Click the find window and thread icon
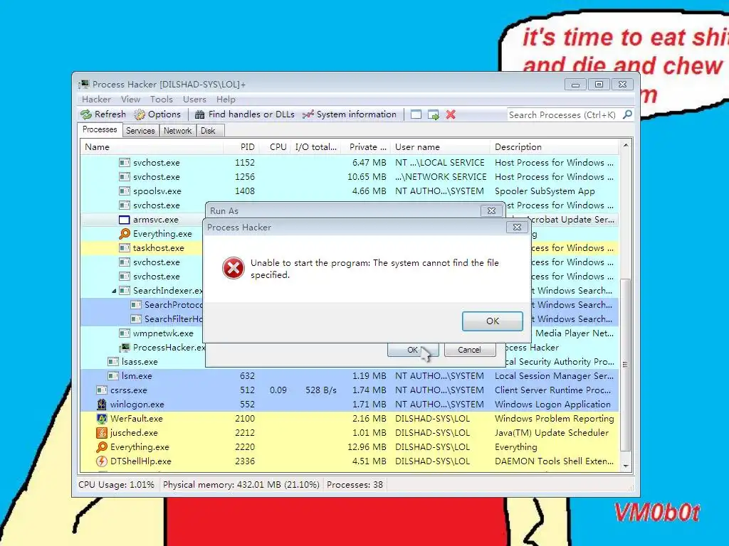 coord(434,114)
